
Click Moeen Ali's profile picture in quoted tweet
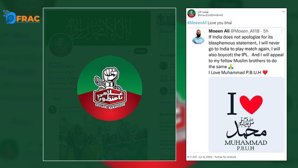[198, 37]
